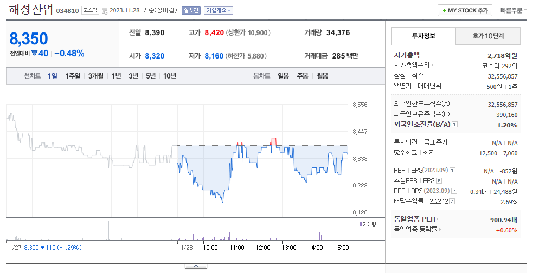Click the stock name 해성산업
Viewport: 539px width, 273px height.
(x=31, y=9)
